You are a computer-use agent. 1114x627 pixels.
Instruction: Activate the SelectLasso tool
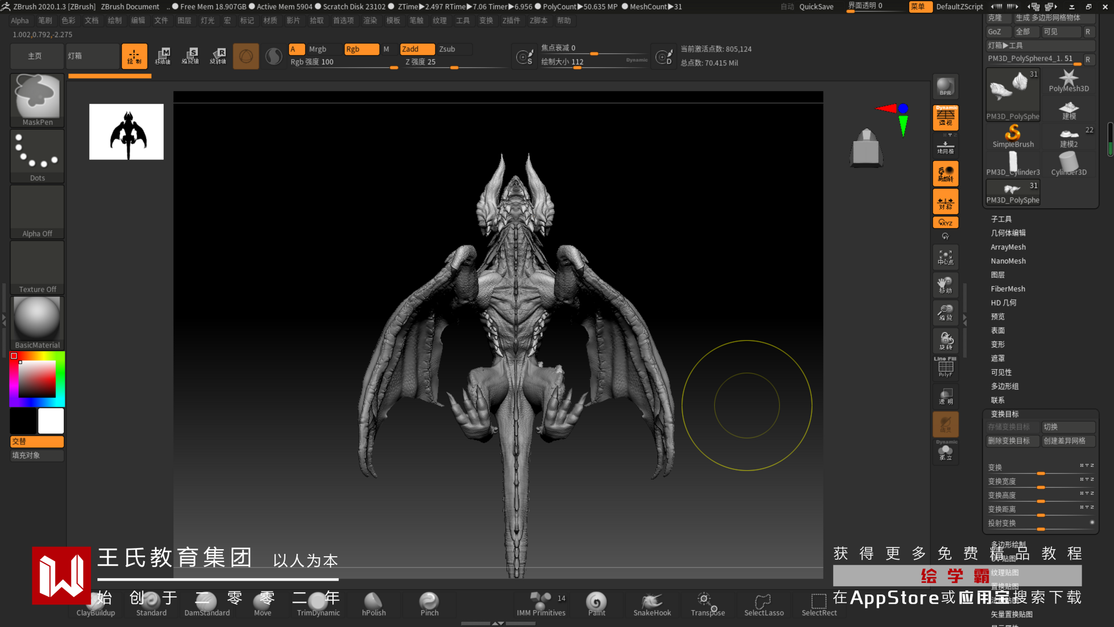pyautogui.click(x=764, y=604)
